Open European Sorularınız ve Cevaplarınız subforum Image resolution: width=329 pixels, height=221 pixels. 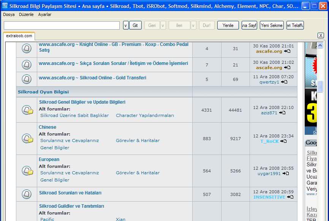click(x=70, y=173)
